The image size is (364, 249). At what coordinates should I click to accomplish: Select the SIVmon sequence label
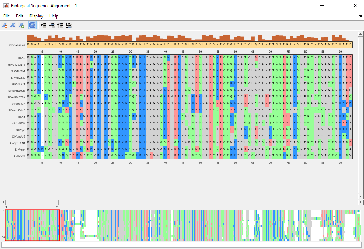(20, 150)
